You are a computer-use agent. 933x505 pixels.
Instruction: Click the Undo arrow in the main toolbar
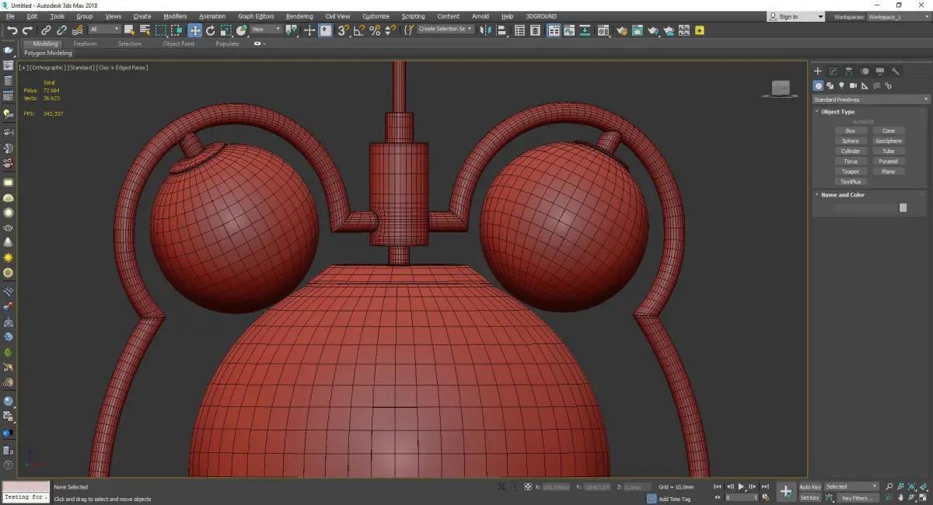tap(12, 30)
